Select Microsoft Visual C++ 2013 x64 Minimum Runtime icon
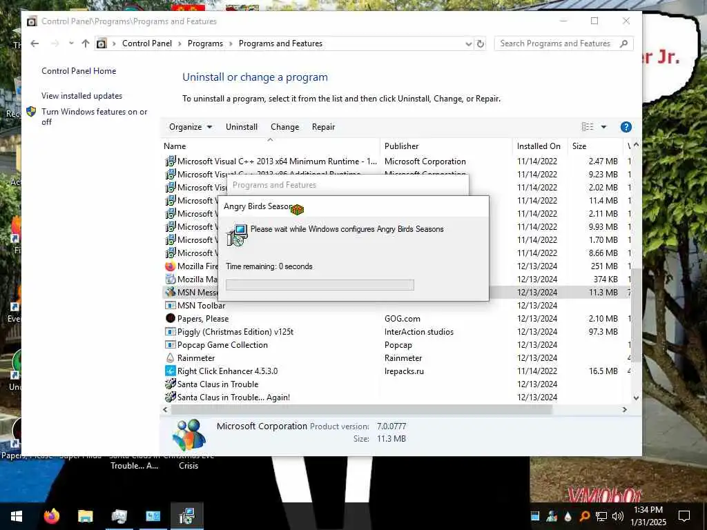Viewport: 707px width, 530px height. pyautogui.click(x=171, y=161)
